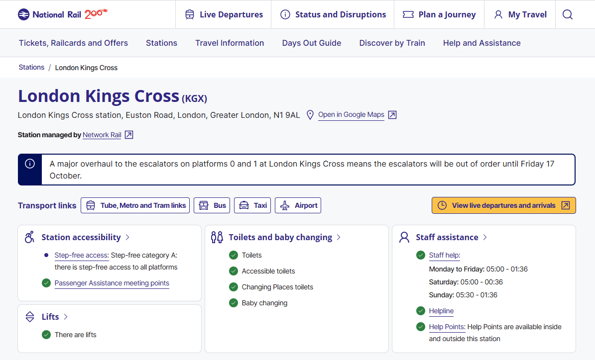
Task: Click the 'Changing Places toilets' text
Action: click(x=277, y=287)
